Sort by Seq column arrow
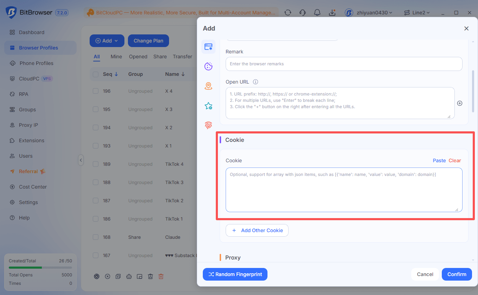478x295 pixels. point(116,74)
